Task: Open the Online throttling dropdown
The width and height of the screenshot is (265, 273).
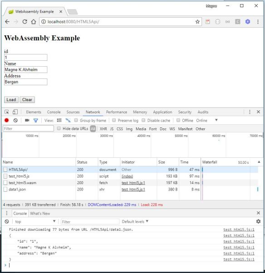Action: (x=207, y=120)
